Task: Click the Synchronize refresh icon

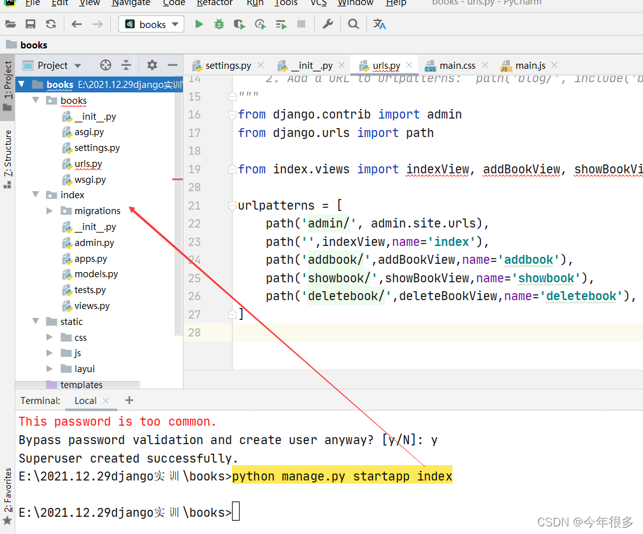Action: pos(51,24)
